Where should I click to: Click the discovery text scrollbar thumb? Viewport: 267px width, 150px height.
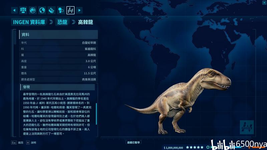[x=96, y=114]
